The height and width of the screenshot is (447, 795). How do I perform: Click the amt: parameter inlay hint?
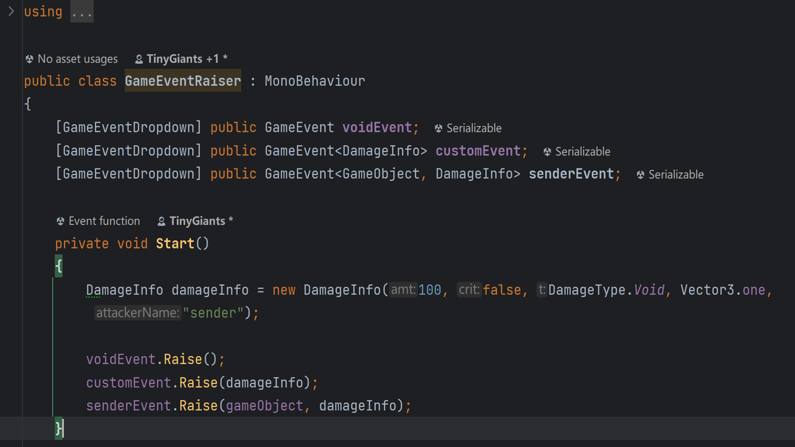403,290
